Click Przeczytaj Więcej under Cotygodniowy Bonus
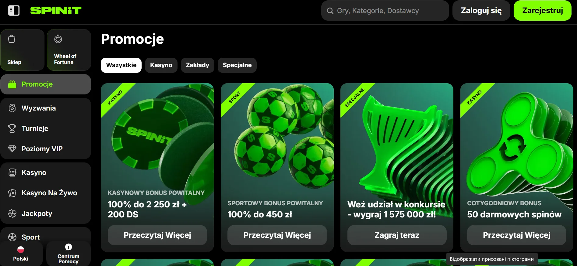The height and width of the screenshot is (266, 577). point(517,235)
